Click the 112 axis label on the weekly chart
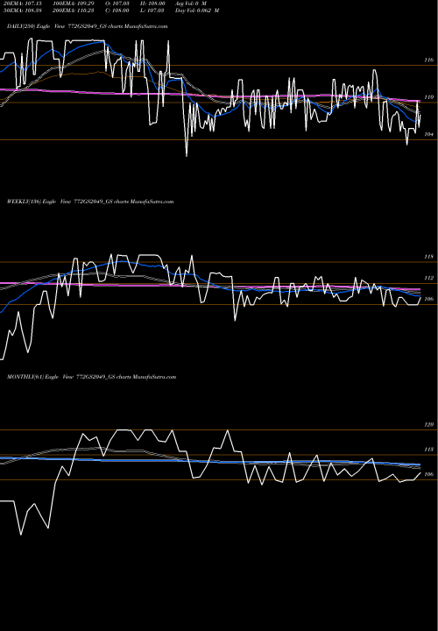 tap(429, 278)
